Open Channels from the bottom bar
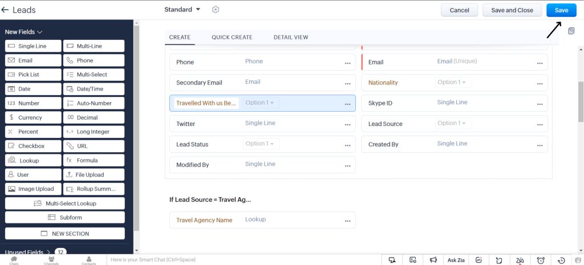The height and width of the screenshot is (265, 584). coord(51,260)
